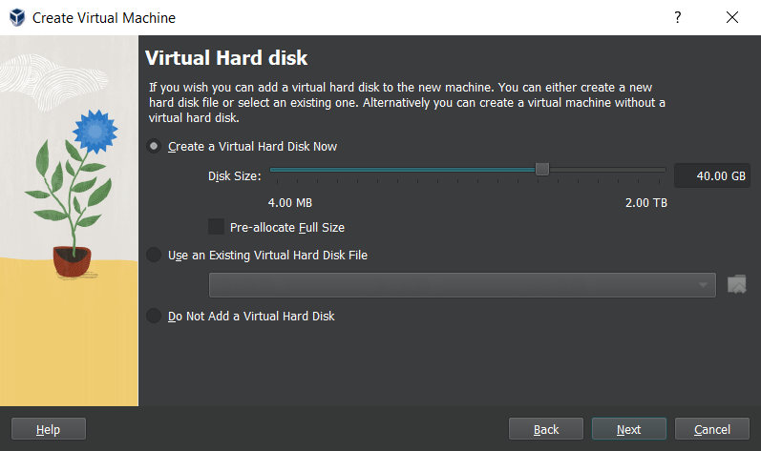Cancel the virtual machine creation
Image resolution: width=761 pixels, height=451 pixels.
click(711, 429)
